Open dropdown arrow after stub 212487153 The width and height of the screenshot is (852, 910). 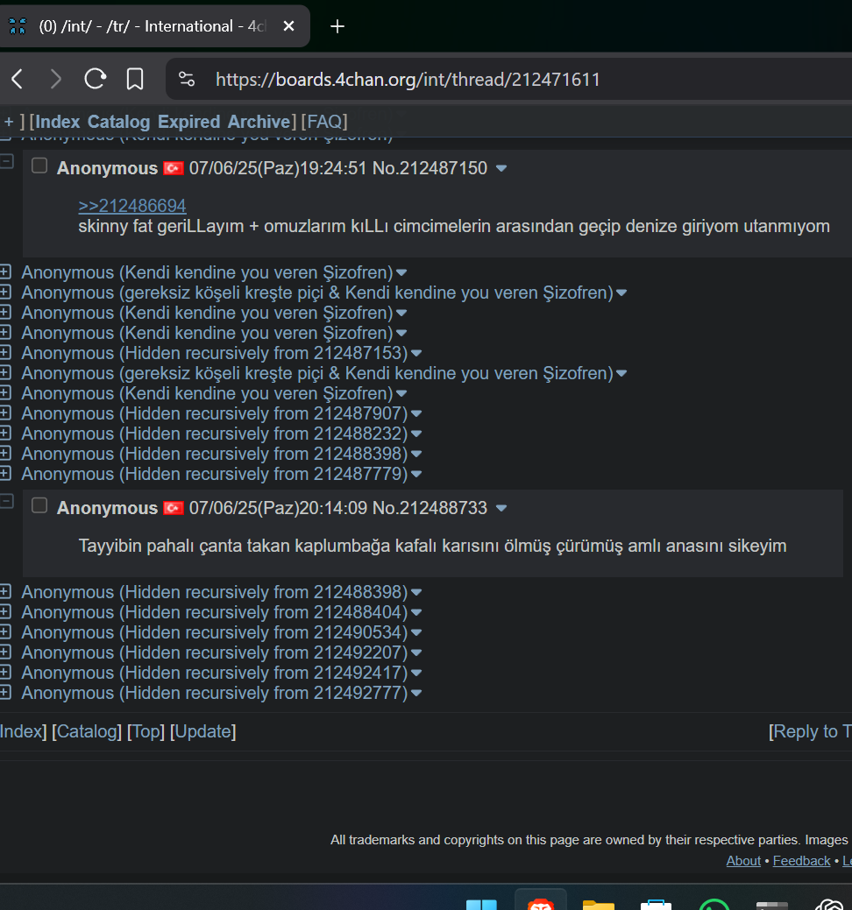(415, 354)
